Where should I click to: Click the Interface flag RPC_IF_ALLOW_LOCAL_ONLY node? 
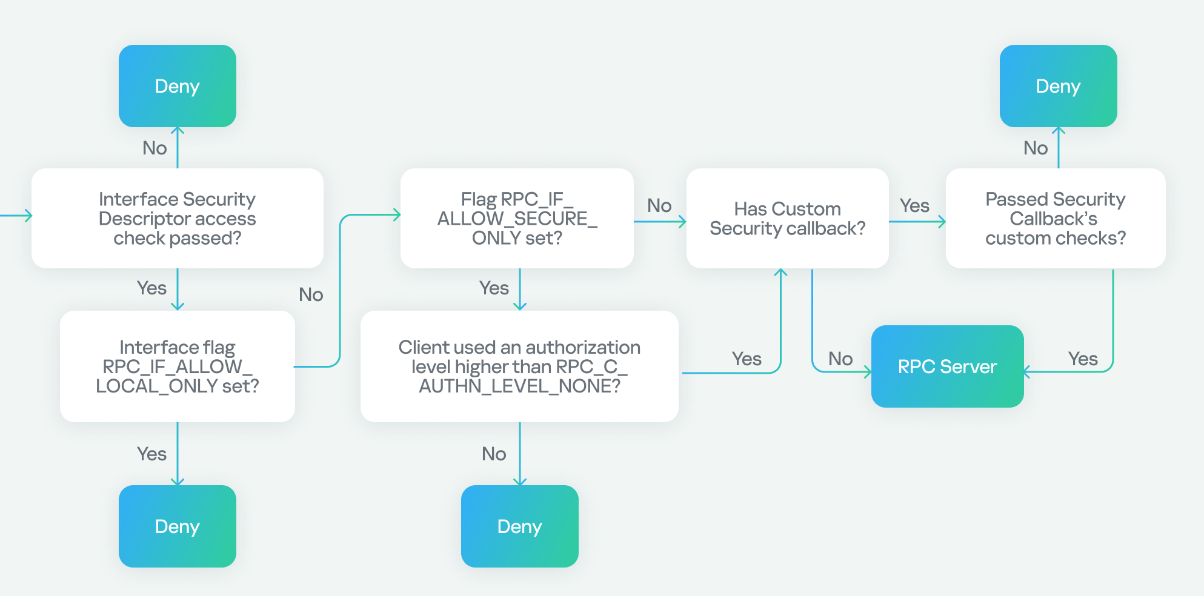[x=177, y=366]
